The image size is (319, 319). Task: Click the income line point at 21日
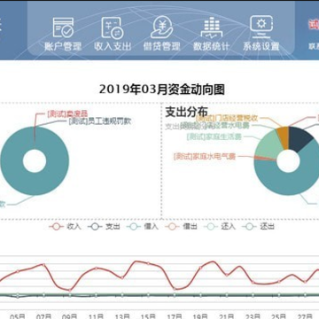(x=227, y=275)
